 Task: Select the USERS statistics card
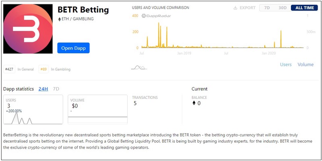[33, 109]
